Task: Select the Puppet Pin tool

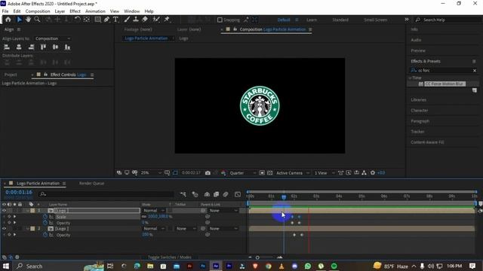Action: 167,20
